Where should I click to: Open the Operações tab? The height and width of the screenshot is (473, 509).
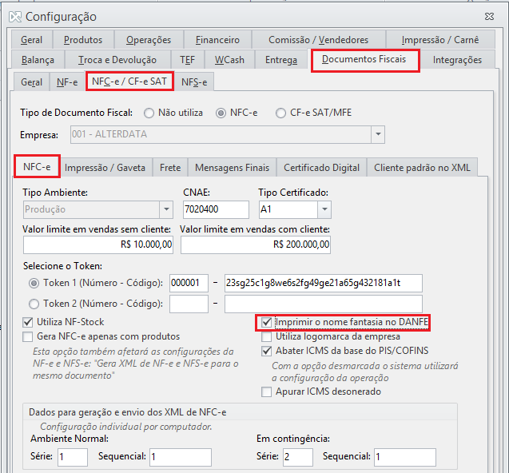coord(149,40)
